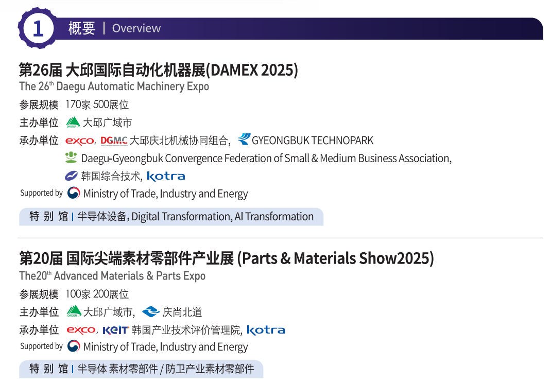This screenshot has height=384, width=551.
Task: Click the Ministry emblem in Parts & Materials section
Action: [74, 346]
